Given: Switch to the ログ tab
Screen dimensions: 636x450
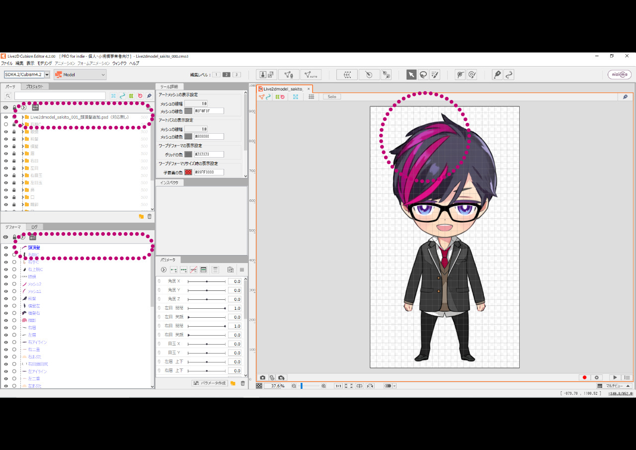Looking at the screenshot, I should point(34,227).
